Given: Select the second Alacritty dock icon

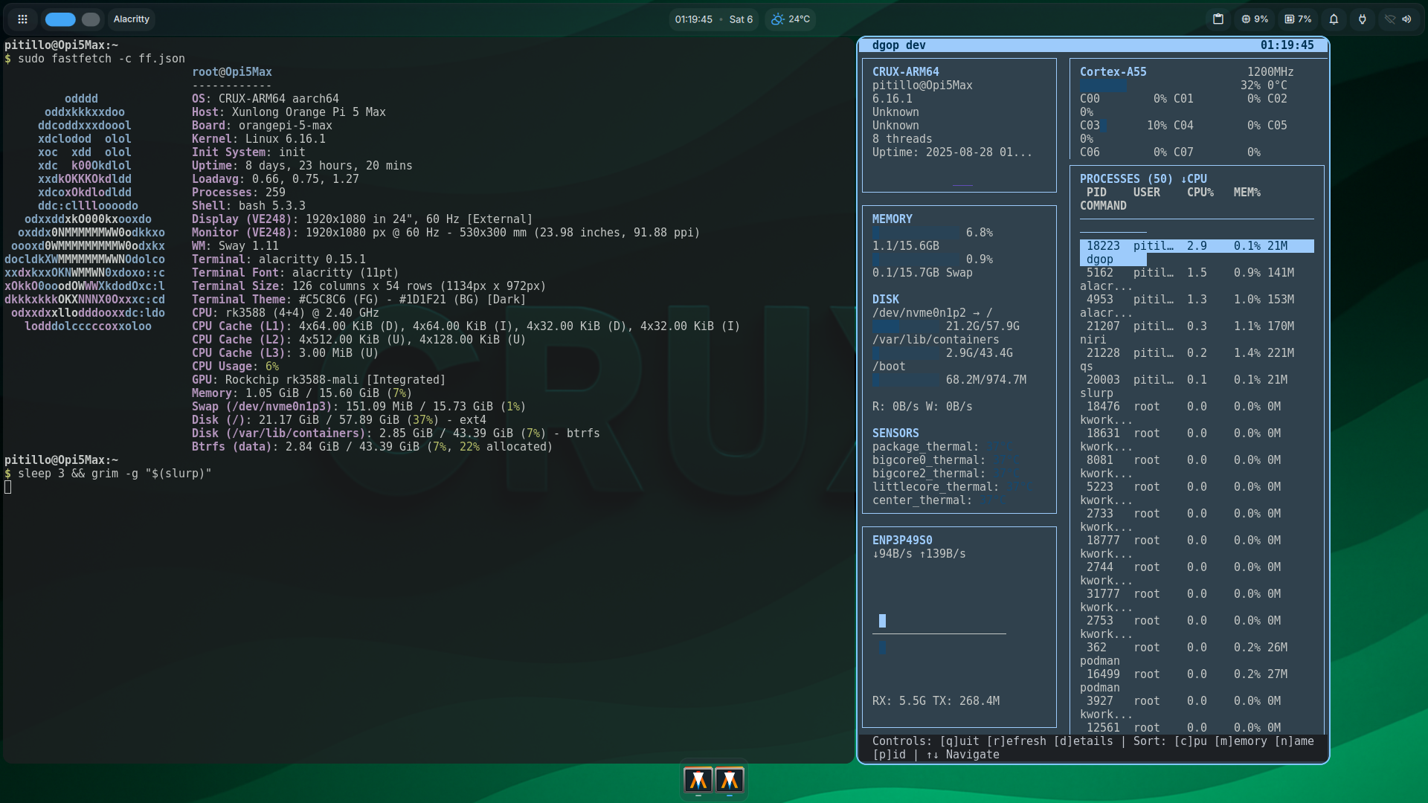Looking at the screenshot, I should click(730, 780).
